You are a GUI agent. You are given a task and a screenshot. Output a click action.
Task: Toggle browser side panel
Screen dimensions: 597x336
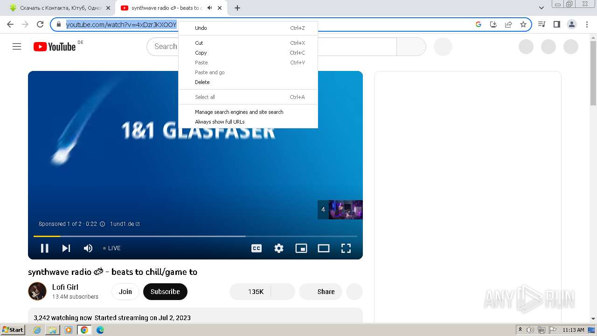point(557,24)
